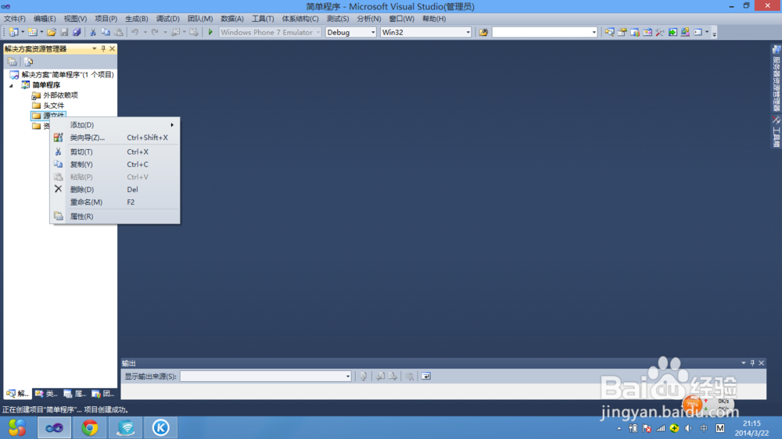782x439 pixels.
Task: Choose 重命名(M) from context menu
Action: tap(115, 202)
